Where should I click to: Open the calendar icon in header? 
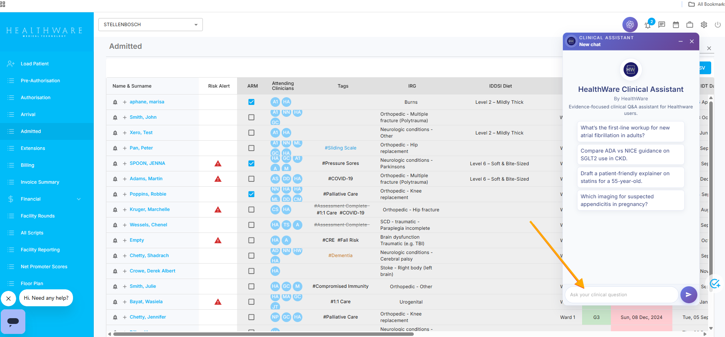click(676, 25)
